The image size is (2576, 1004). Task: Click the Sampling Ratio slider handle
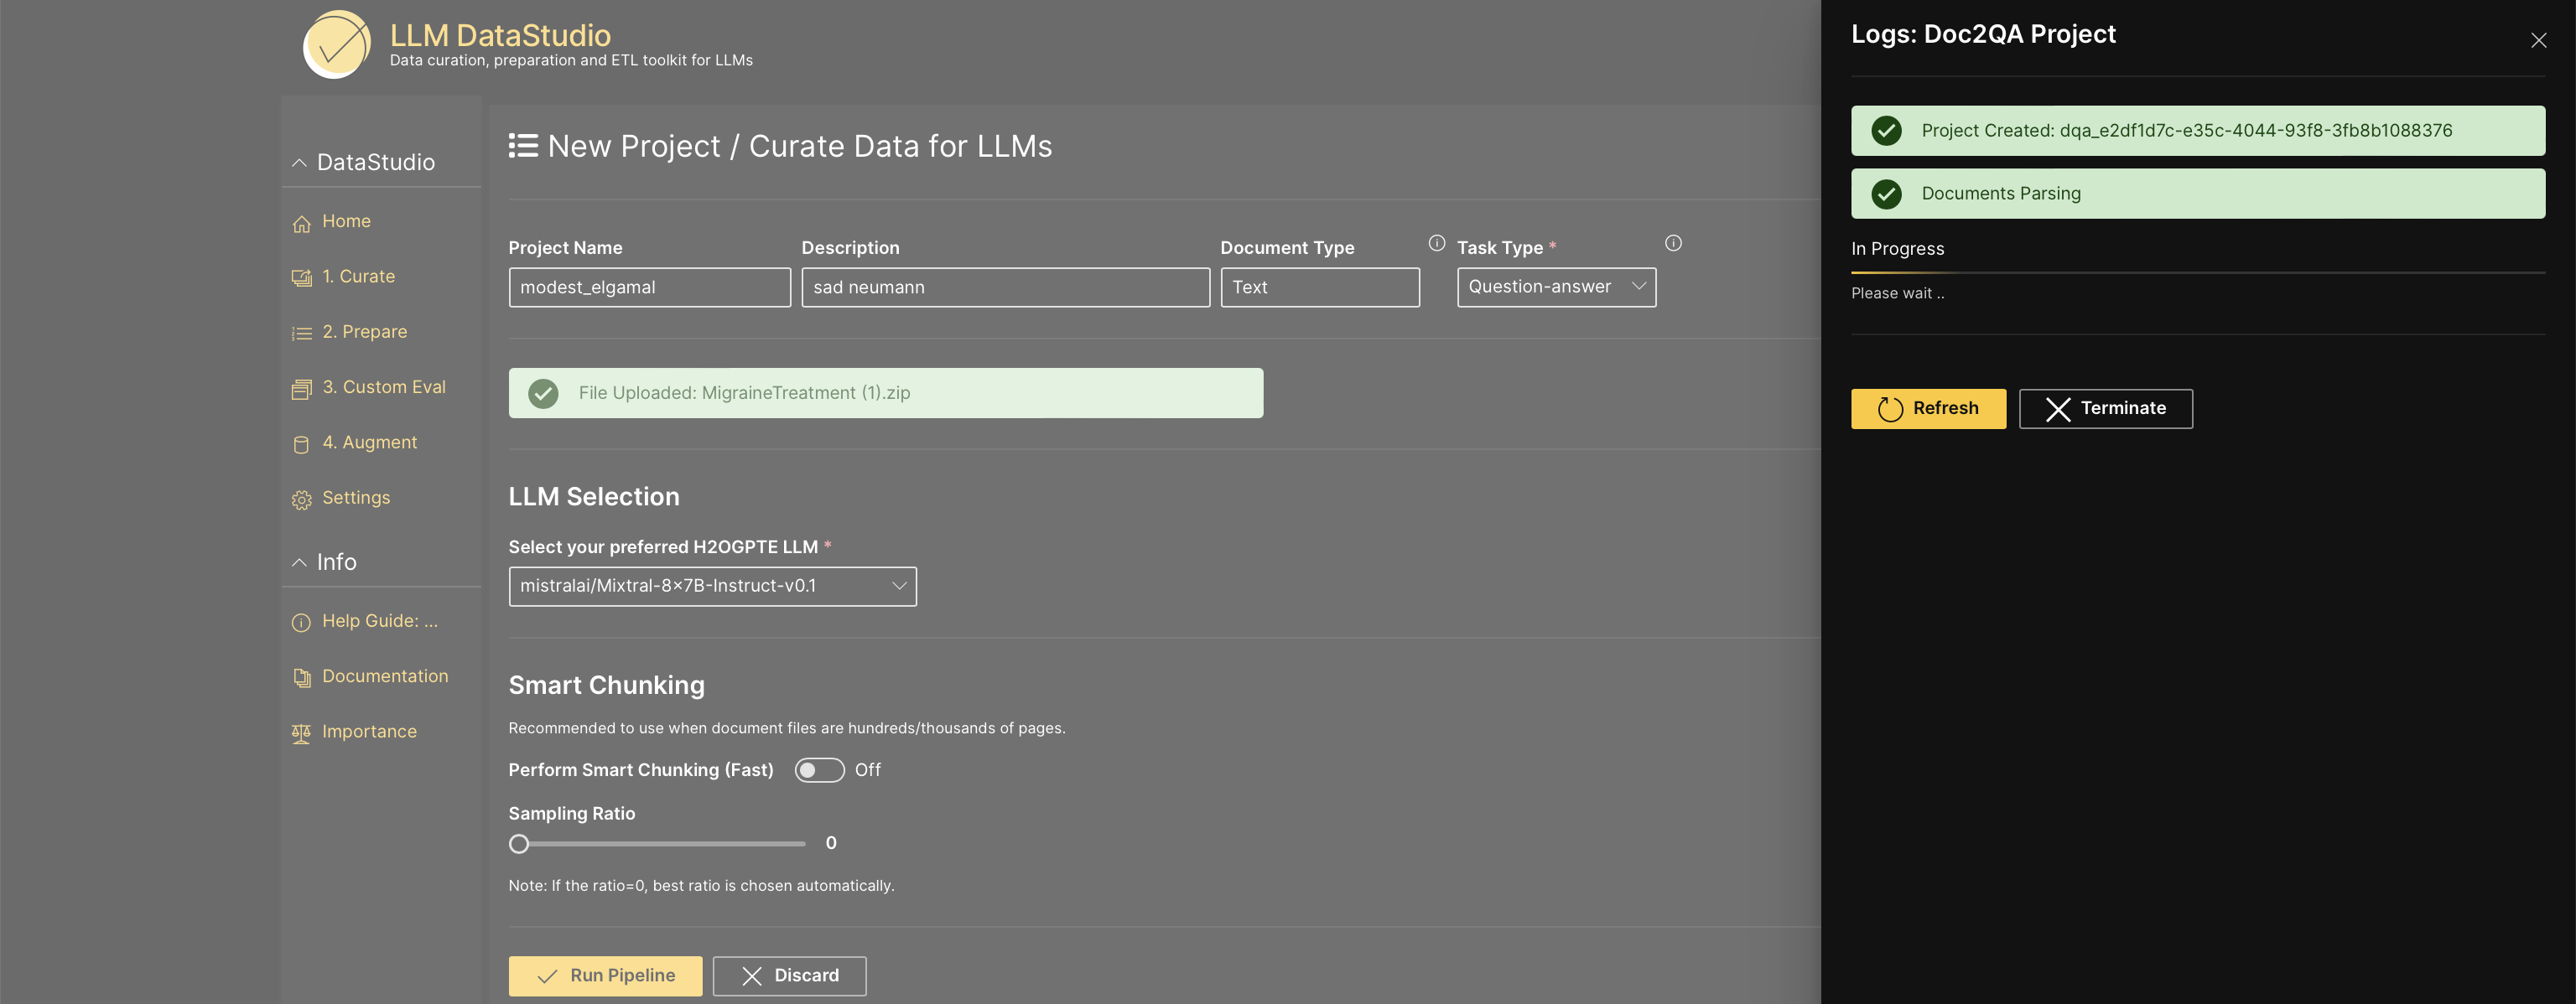click(518, 844)
